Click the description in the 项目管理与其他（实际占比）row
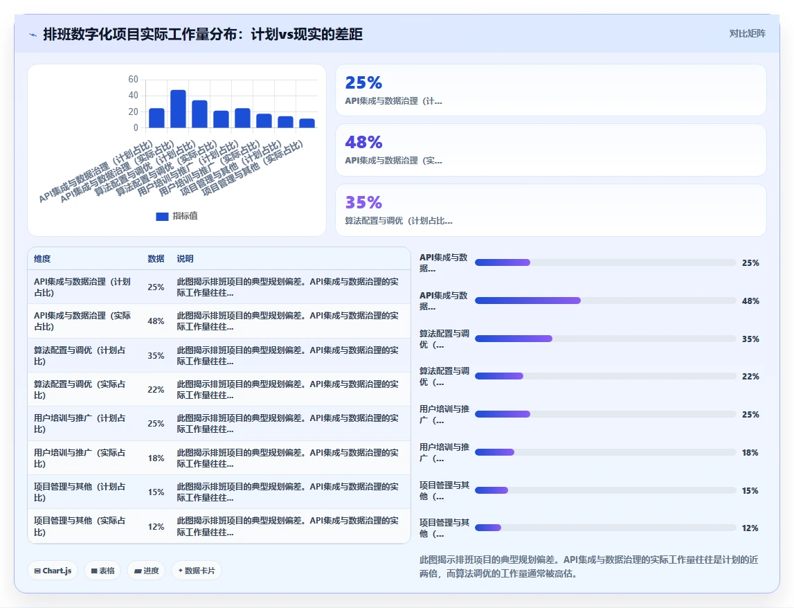The width and height of the screenshot is (794, 608). (x=287, y=526)
